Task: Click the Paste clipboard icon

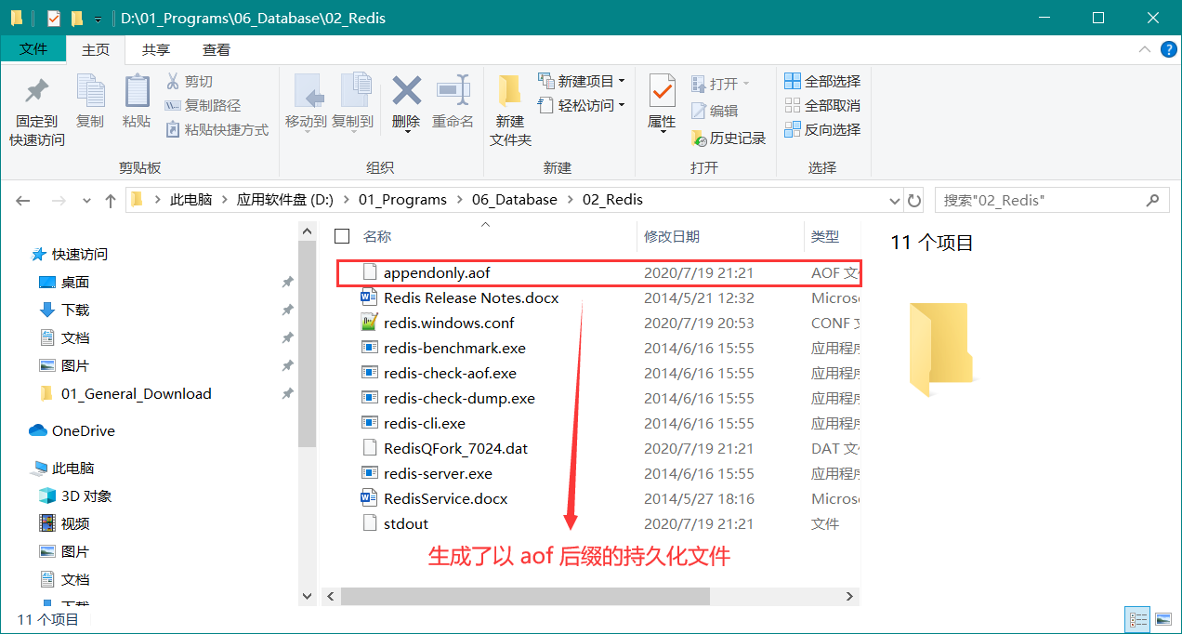Action: click(137, 93)
